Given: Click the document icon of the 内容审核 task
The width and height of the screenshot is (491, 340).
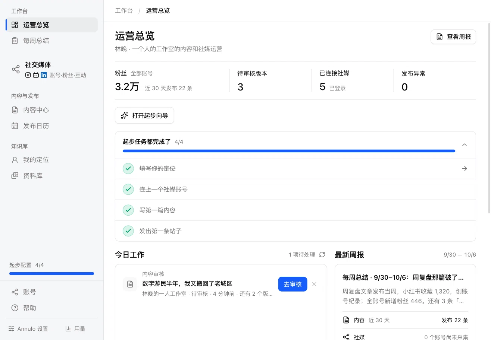Looking at the screenshot, I should pos(130,284).
